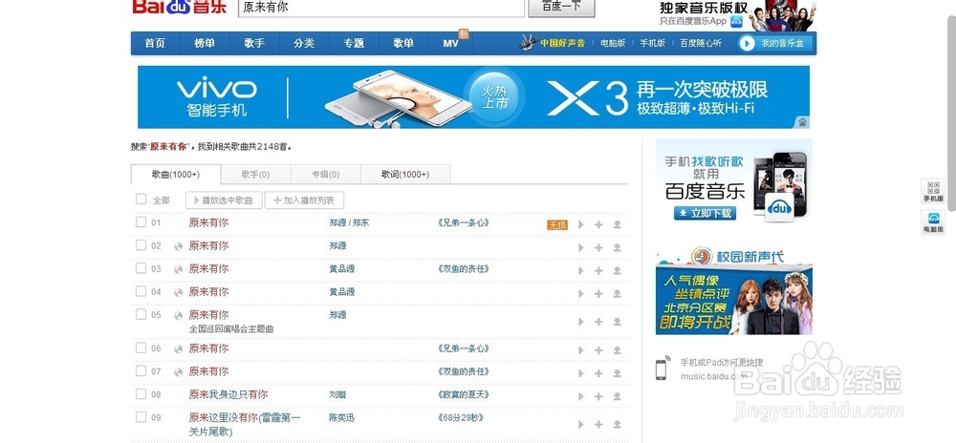Download song 03 by 黄品源
Image resolution: width=956 pixels, height=443 pixels.
[617, 271]
